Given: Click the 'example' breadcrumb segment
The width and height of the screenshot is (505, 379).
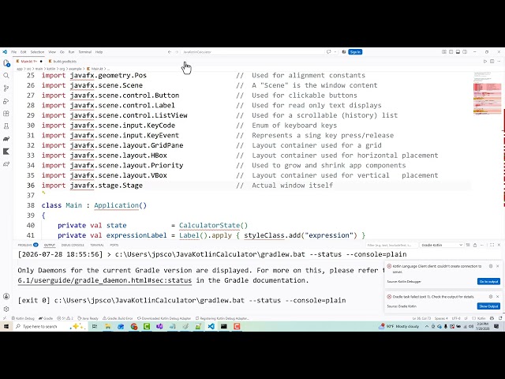Looking at the screenshot, I should [x=75, y=69].
